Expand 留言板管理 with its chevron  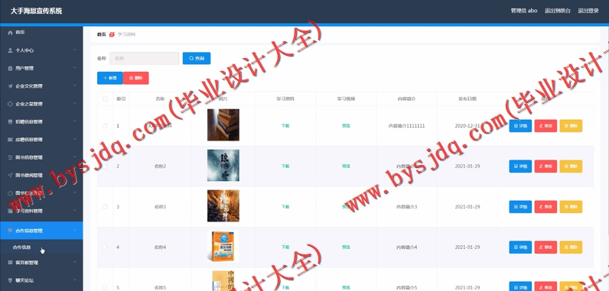click(x=74, y=262)
